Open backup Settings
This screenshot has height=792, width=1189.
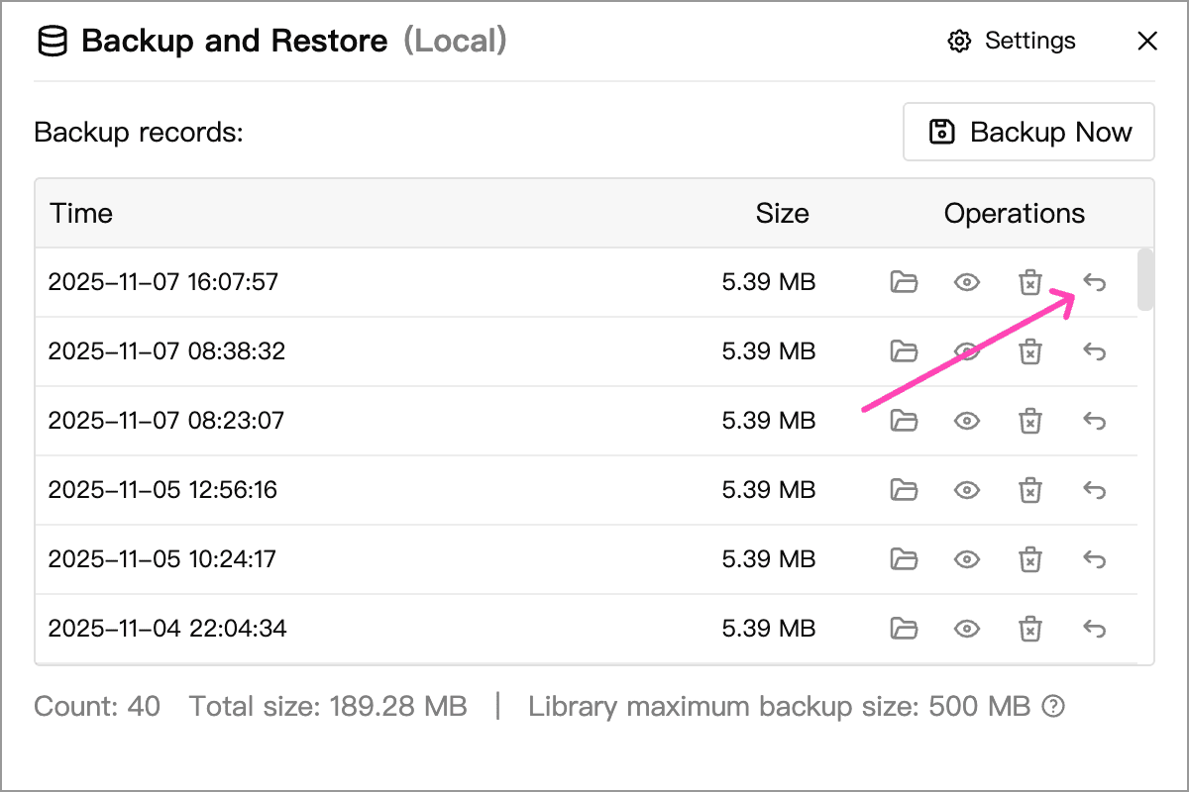point(1012,42)
